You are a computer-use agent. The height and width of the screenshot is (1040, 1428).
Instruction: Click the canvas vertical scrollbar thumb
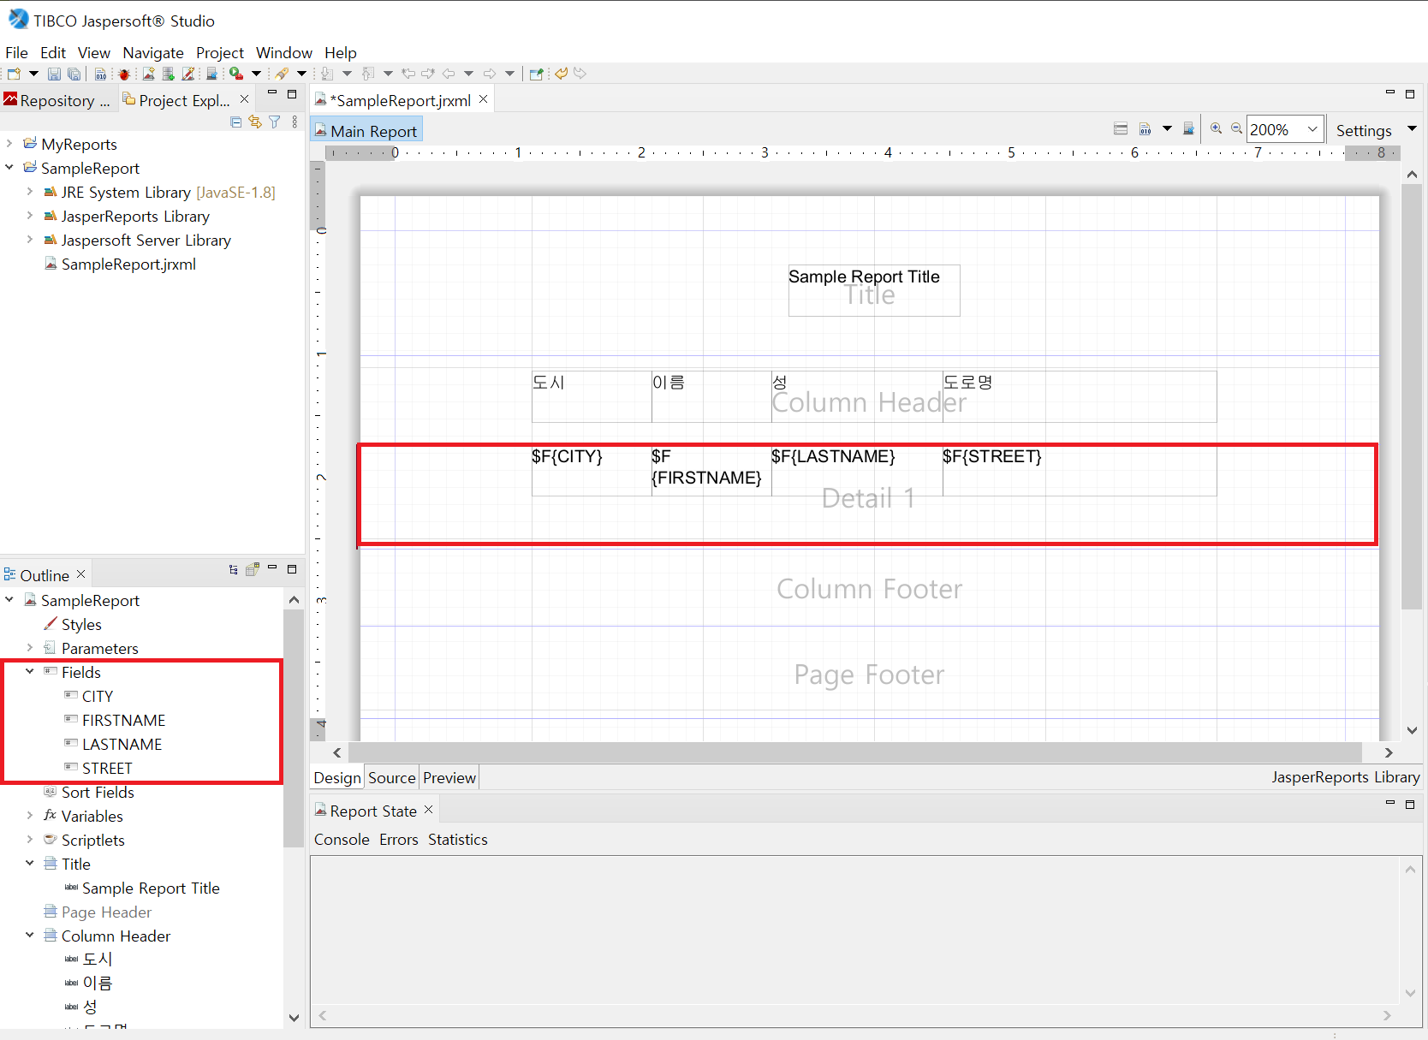pos(1412,395)
